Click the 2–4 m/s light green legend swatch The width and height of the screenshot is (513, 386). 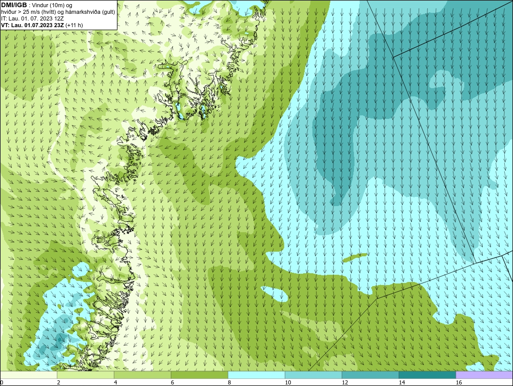coord(85,375)
